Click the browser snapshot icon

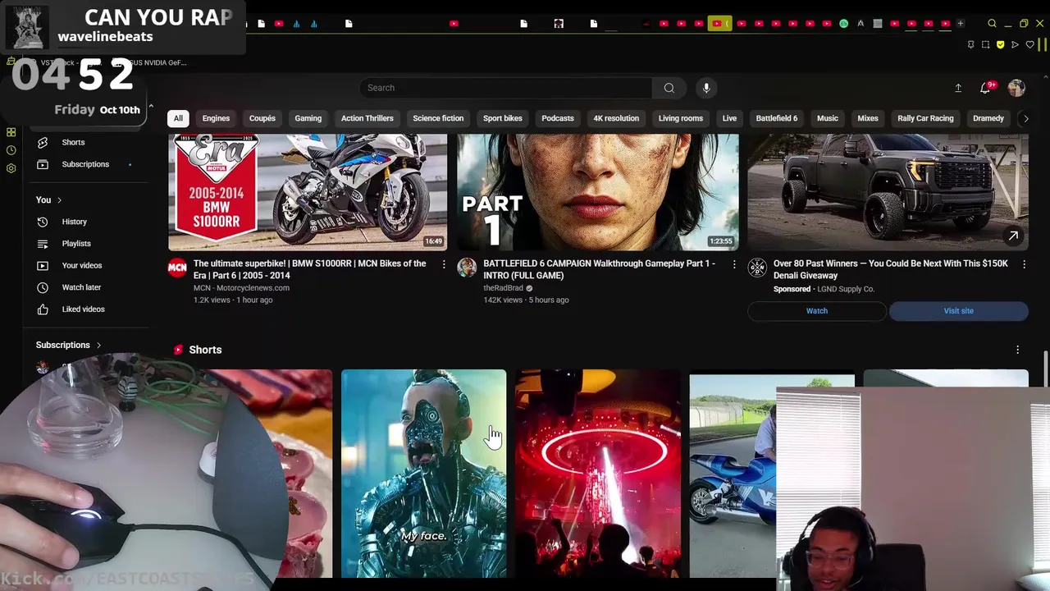pos(985,44)
